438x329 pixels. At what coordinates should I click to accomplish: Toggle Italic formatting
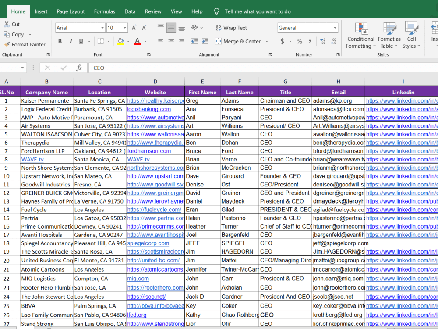pos(71,41)
